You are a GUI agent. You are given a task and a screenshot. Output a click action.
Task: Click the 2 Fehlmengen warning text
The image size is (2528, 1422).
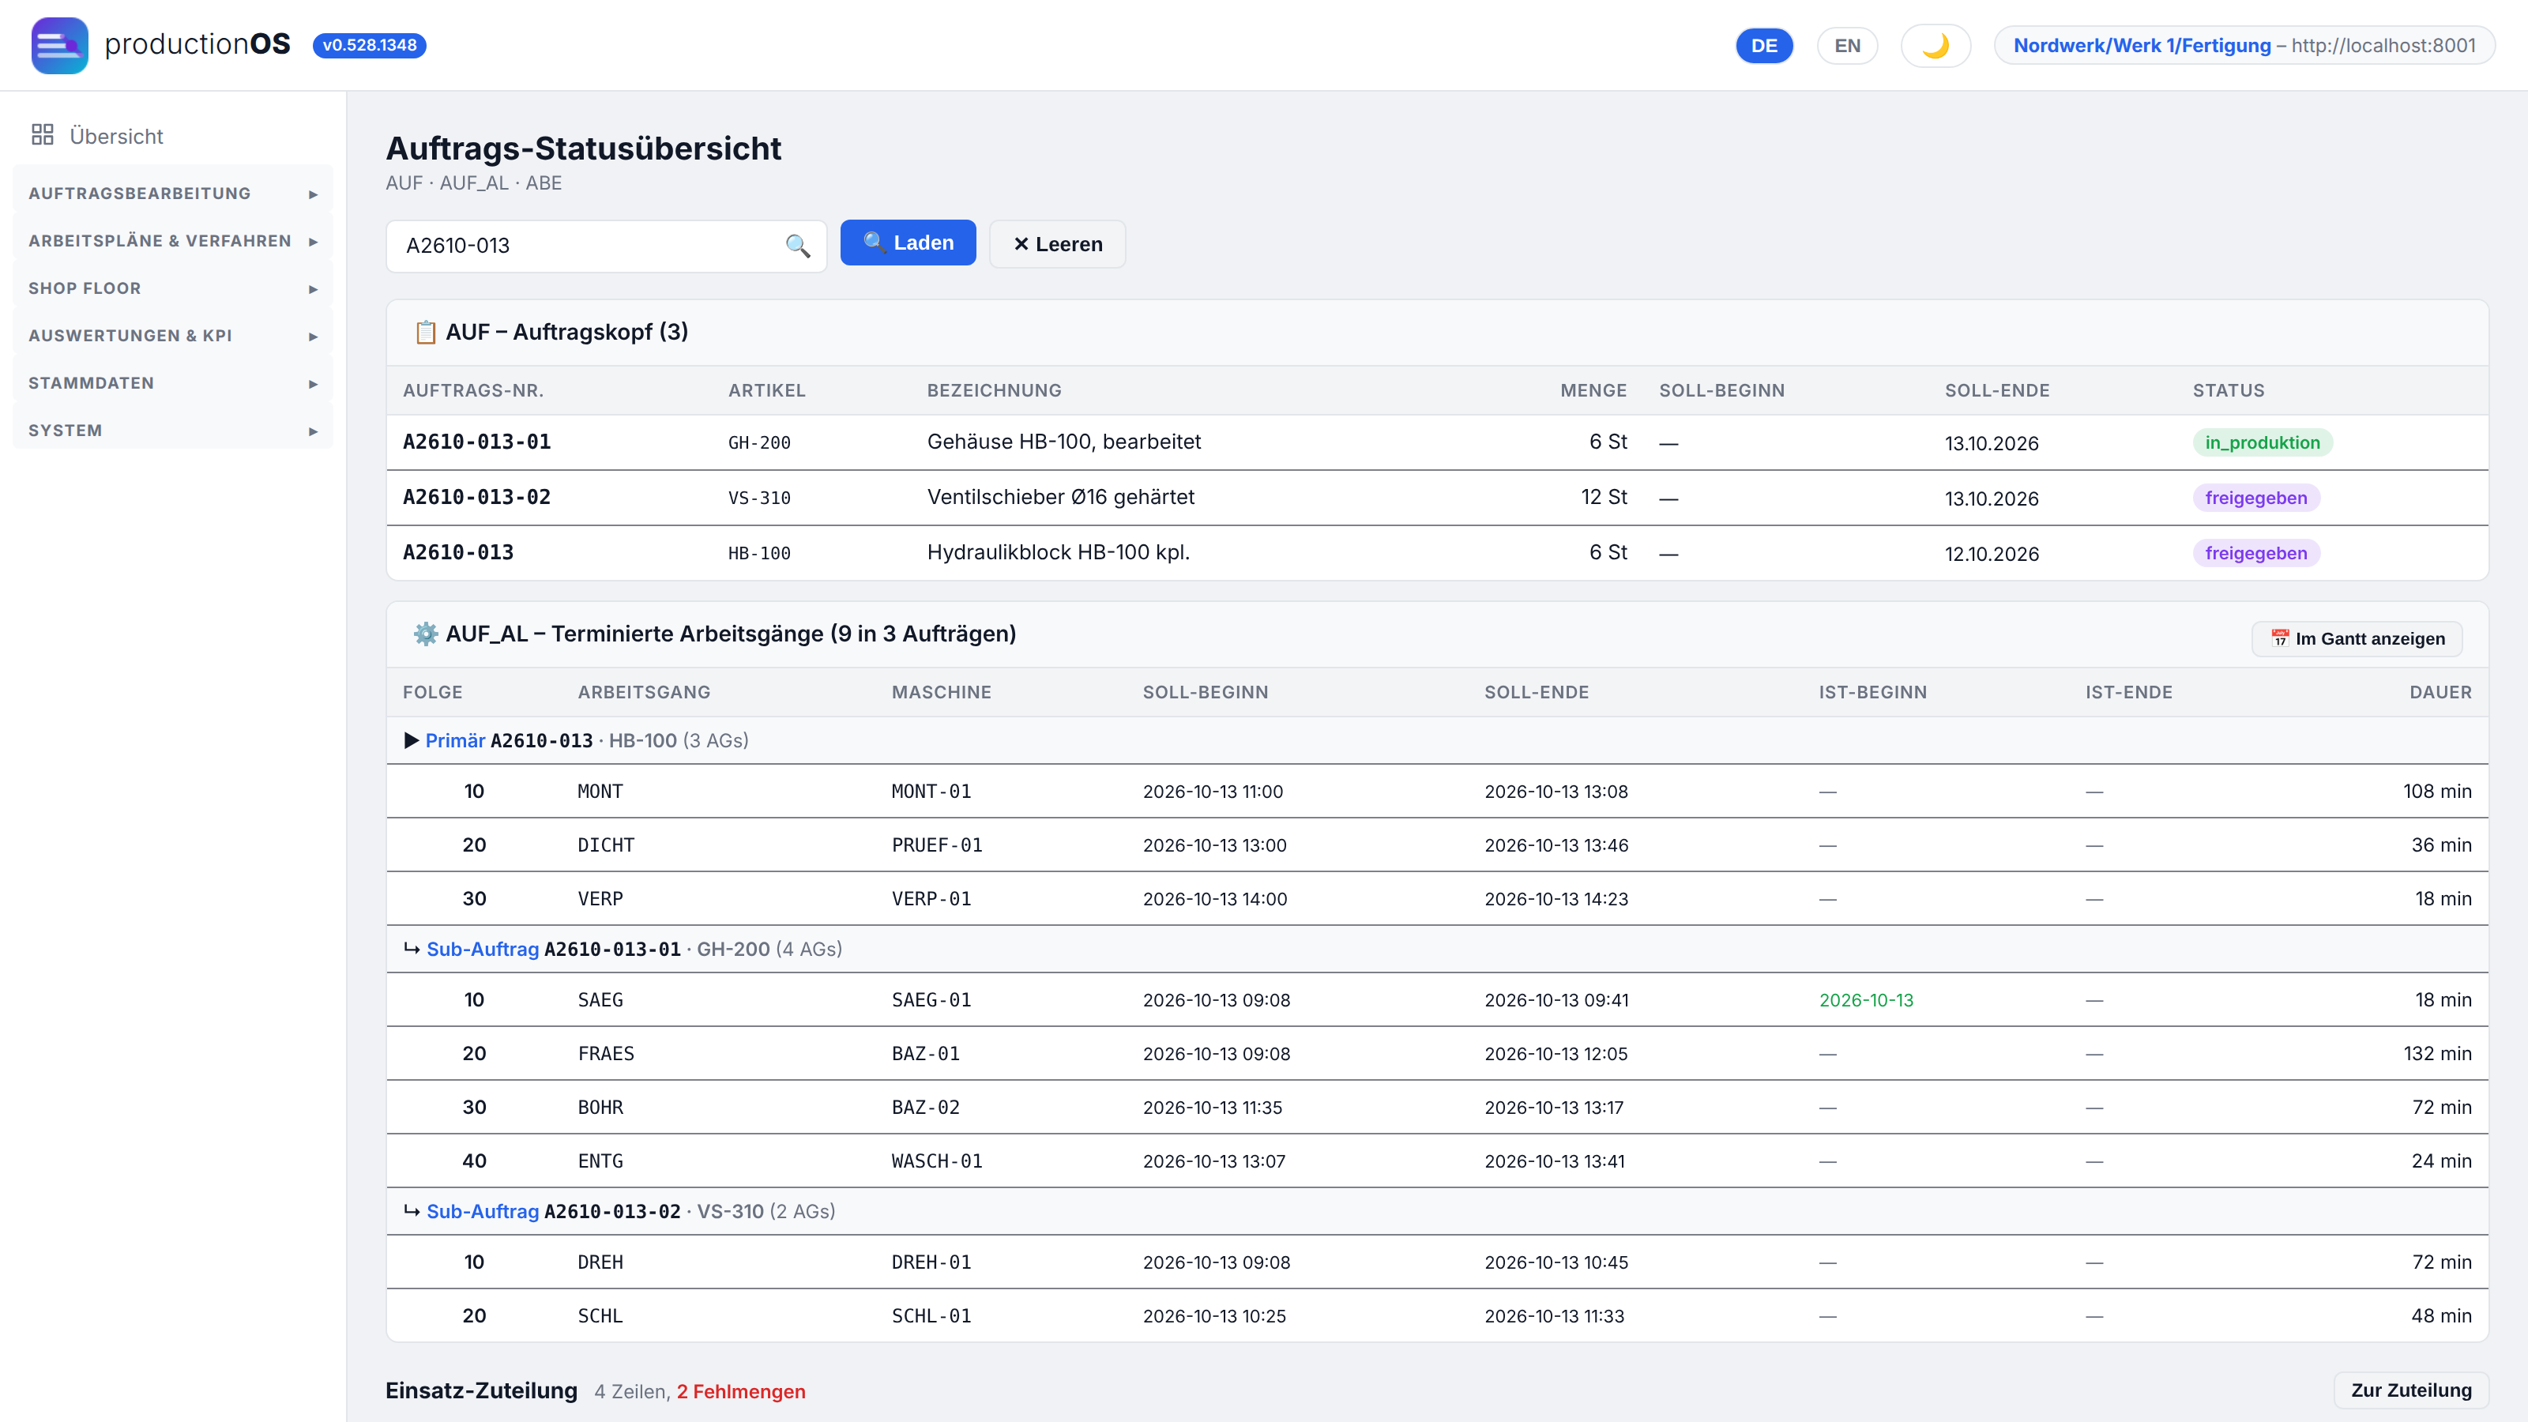741,1391
